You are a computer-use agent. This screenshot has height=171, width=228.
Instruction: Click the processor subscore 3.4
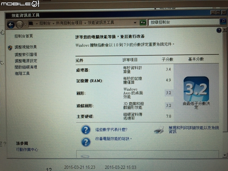(168, 69)
